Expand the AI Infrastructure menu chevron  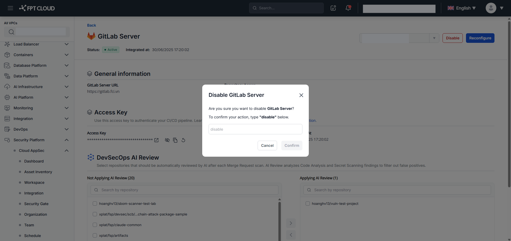(x=67, y=87)
